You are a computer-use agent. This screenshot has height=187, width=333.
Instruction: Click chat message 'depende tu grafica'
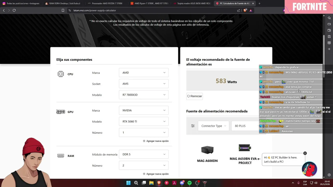[286, 67]
